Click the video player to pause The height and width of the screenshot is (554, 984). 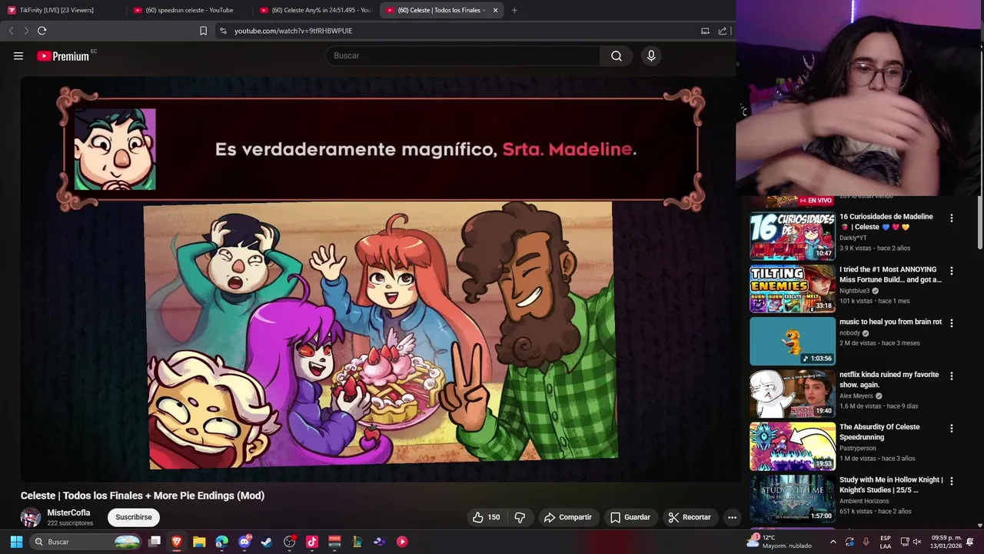381,279
